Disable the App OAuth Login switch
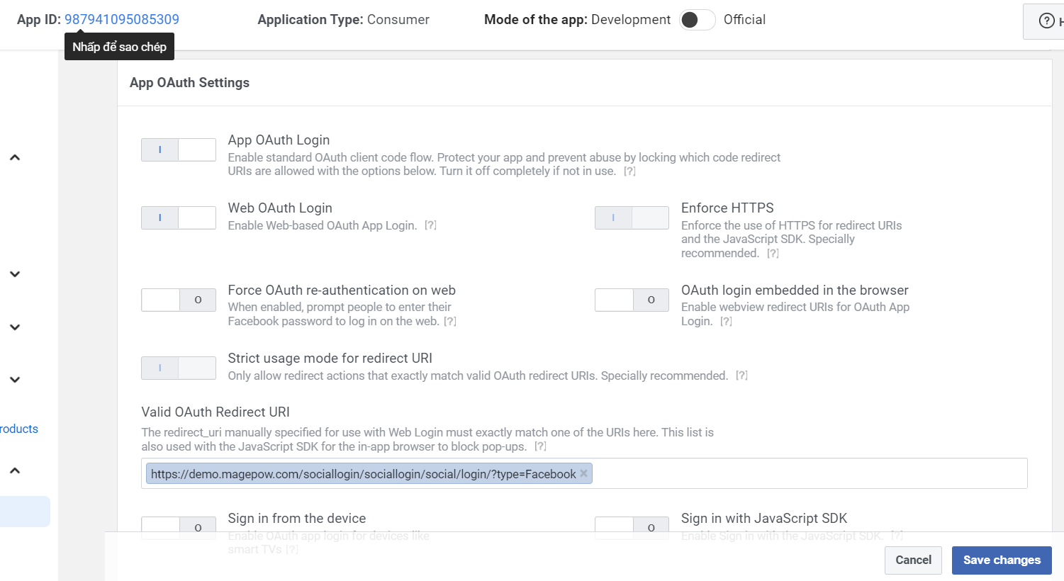This screenshot has width=1064, height=581. click(x=179, y=150)
